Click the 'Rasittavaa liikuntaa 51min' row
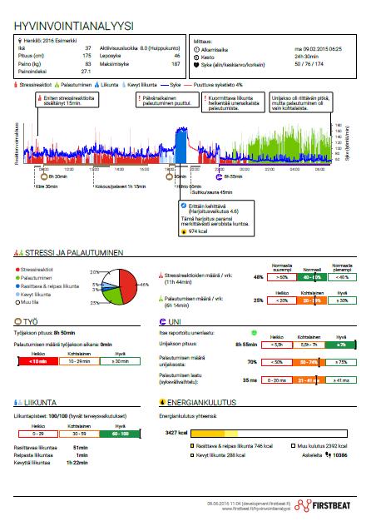This screenshot has height=526, width=371. point(51,448)
